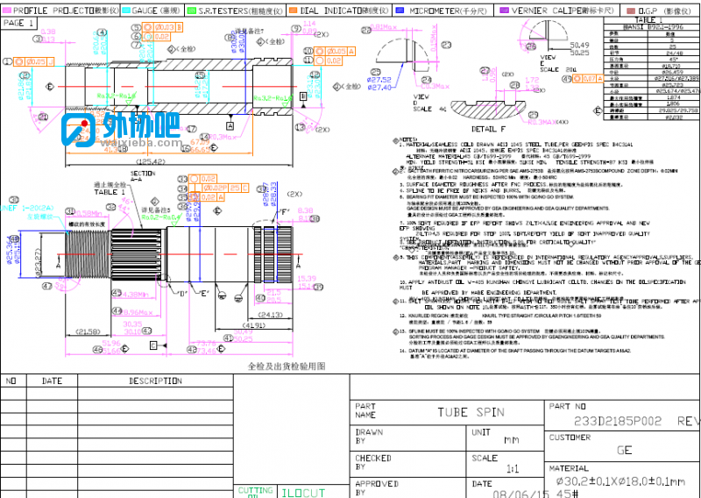The width and height of the screenshot is (701, 498).
Task: Select the reference dimension (41.91)
Action: point(253,325)
